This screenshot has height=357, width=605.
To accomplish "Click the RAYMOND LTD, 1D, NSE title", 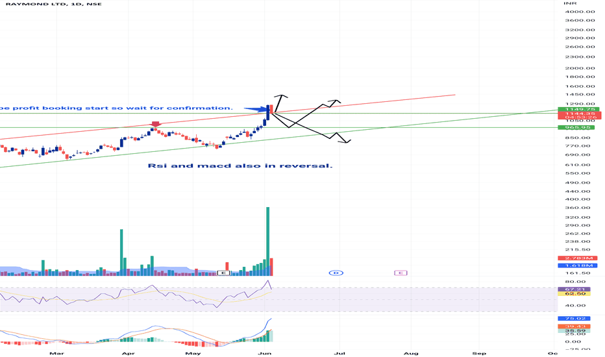I will click(54, 4).
